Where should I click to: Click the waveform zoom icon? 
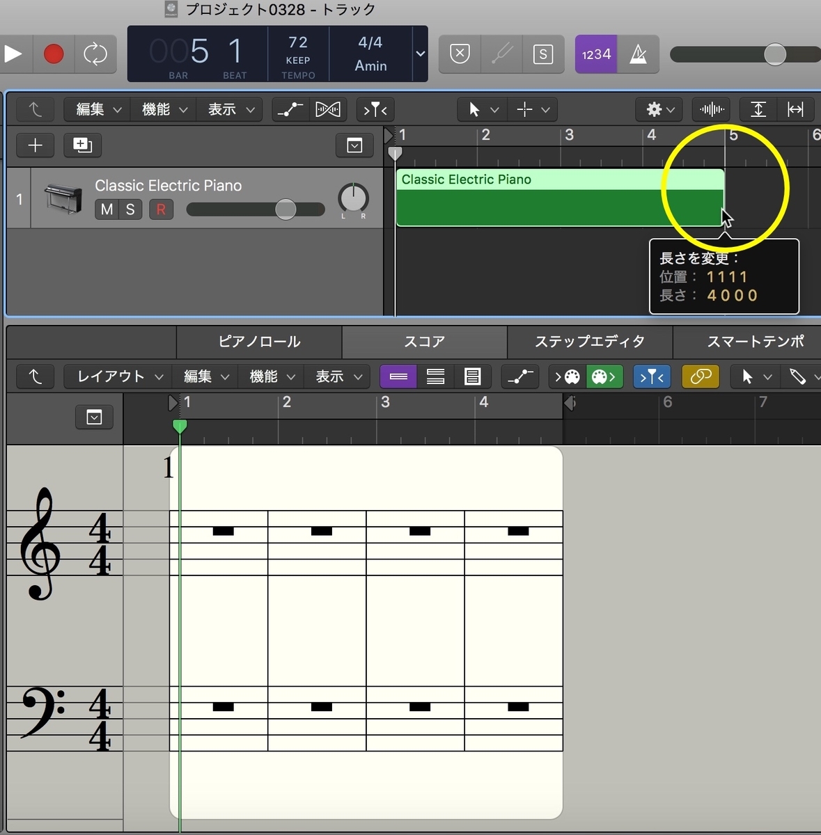[x=711, y=109]
